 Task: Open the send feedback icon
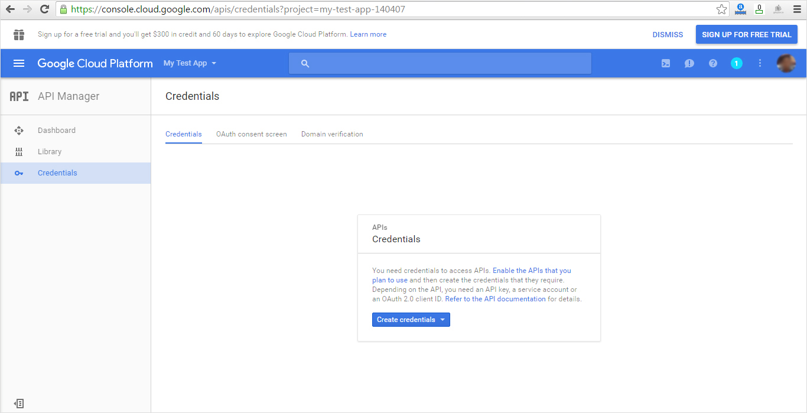click(689, 63)
